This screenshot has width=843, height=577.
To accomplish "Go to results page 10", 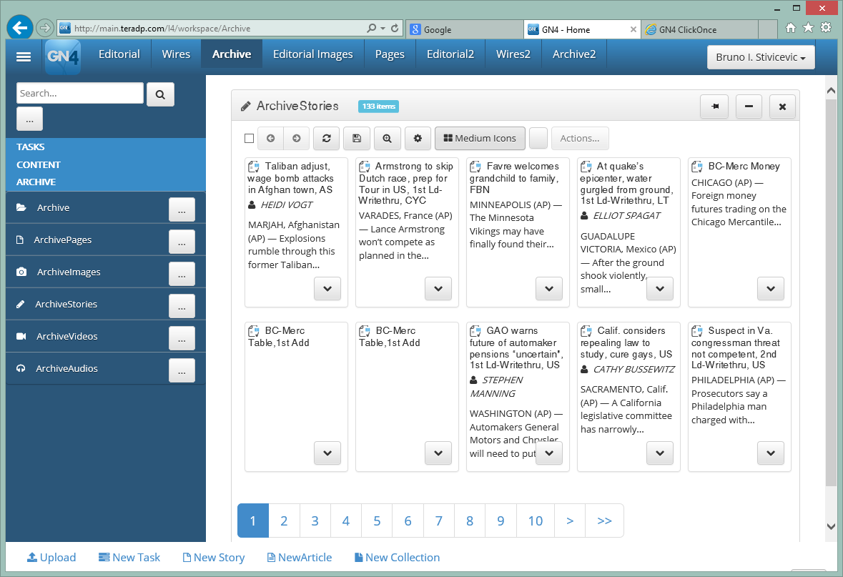I will [x=536, y=521].
